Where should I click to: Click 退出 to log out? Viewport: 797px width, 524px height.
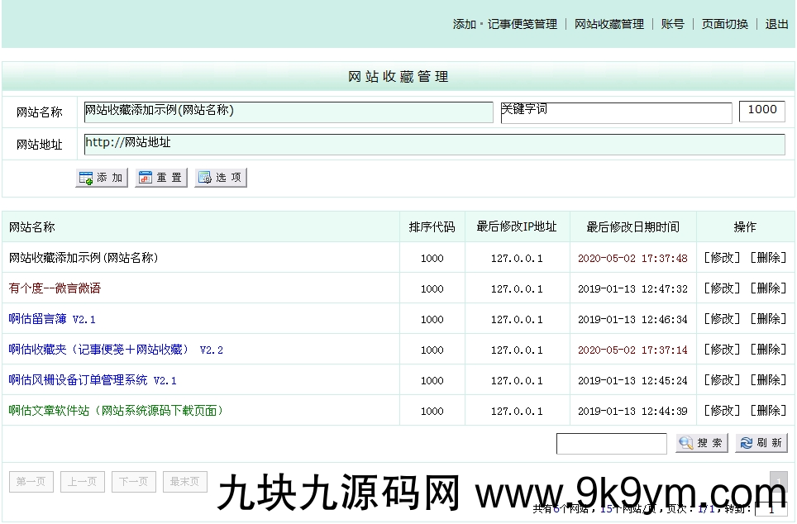coord(776,24)
